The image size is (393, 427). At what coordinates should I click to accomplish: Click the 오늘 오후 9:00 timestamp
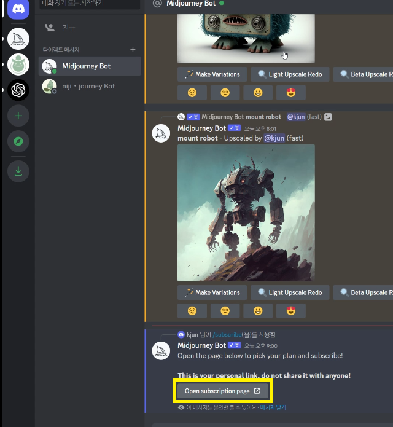coord(261,346)
